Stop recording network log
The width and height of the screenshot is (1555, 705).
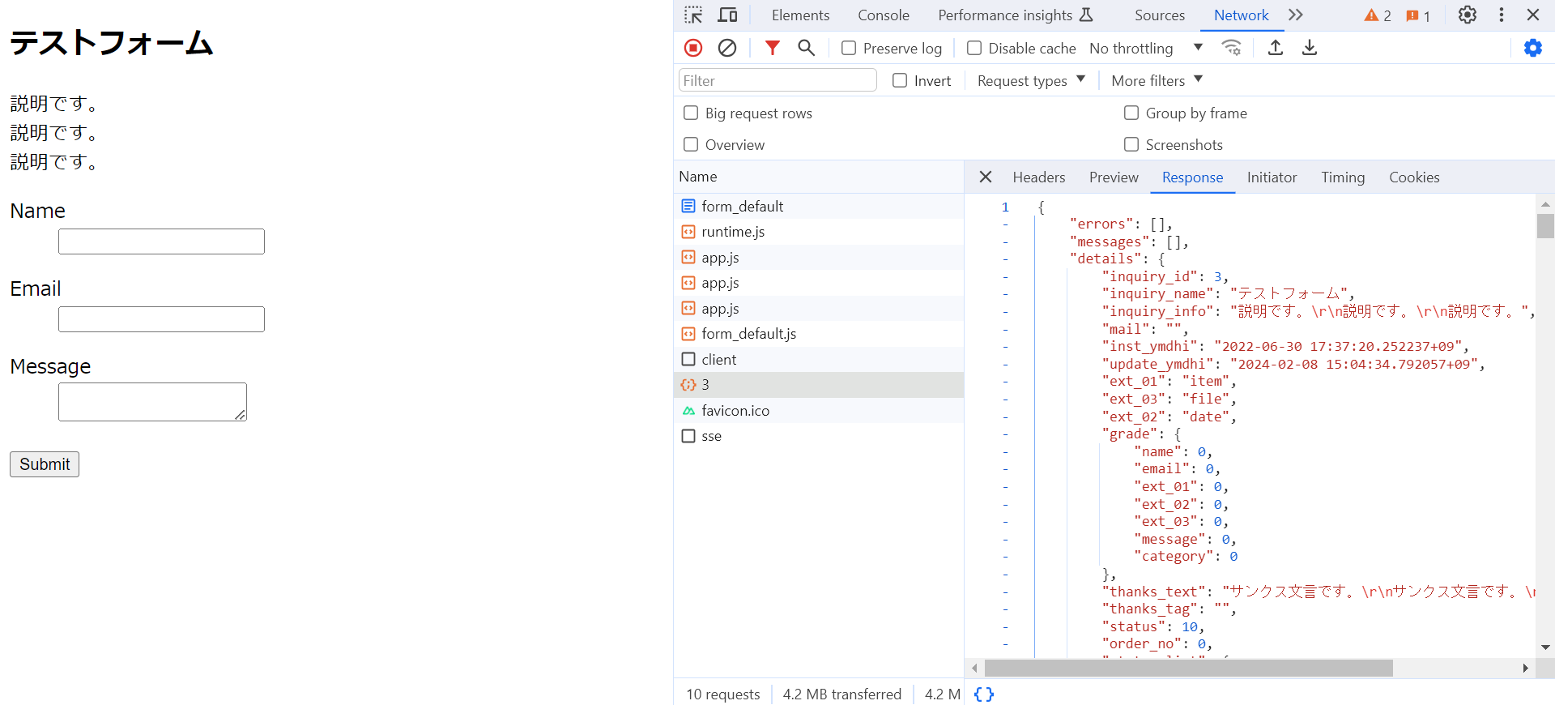693,48
